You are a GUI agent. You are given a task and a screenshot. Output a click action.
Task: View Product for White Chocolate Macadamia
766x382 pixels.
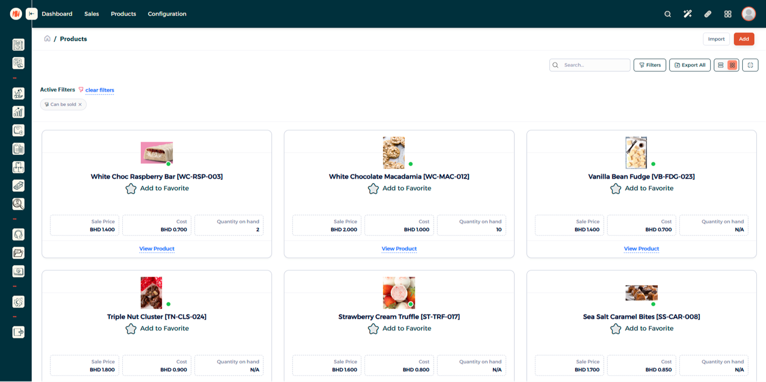coord(399,249)
